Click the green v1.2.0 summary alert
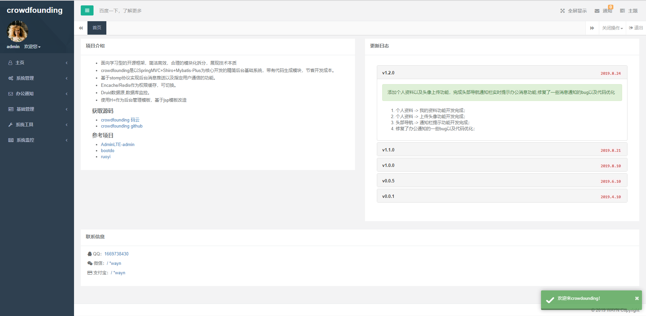Image resolution: width=646 pixels, height=316 pixels. (x=502, y=92)
